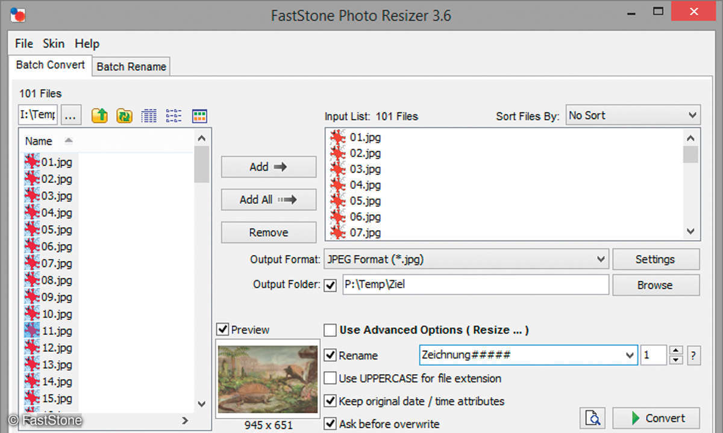Expand the rename template dropdown
The width and height of the screenshot is (723, 433).
coord(630,355)
